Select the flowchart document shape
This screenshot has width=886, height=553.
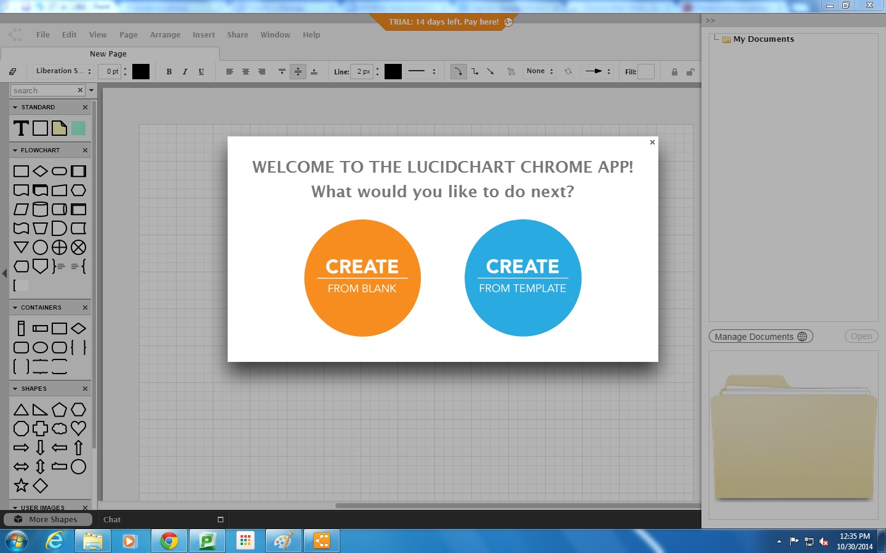(21, 190)
